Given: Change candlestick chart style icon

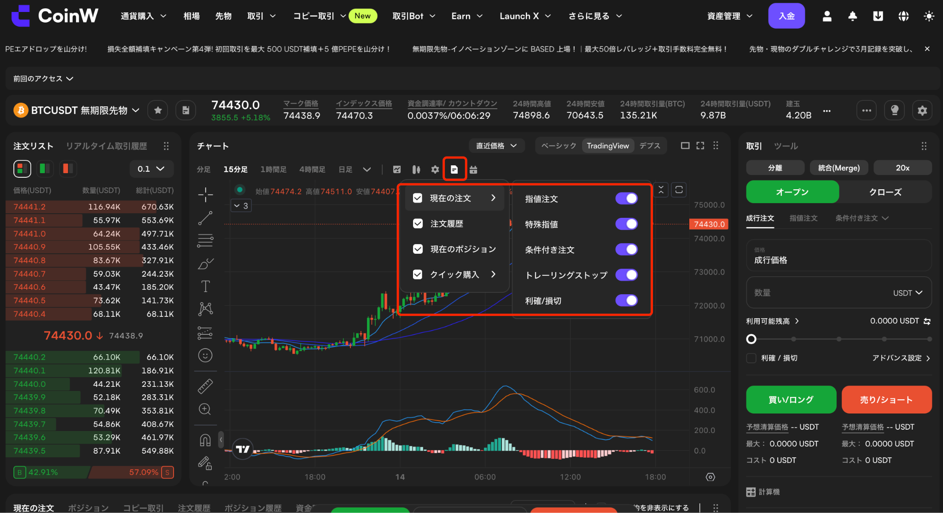Looking at the screenshot, I should (x=416, y=169).
